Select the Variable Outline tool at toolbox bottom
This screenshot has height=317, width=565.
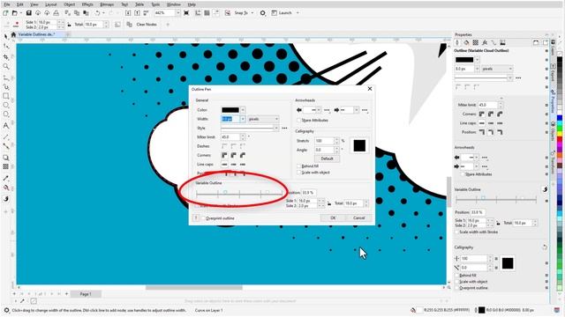tap(6, 199)
